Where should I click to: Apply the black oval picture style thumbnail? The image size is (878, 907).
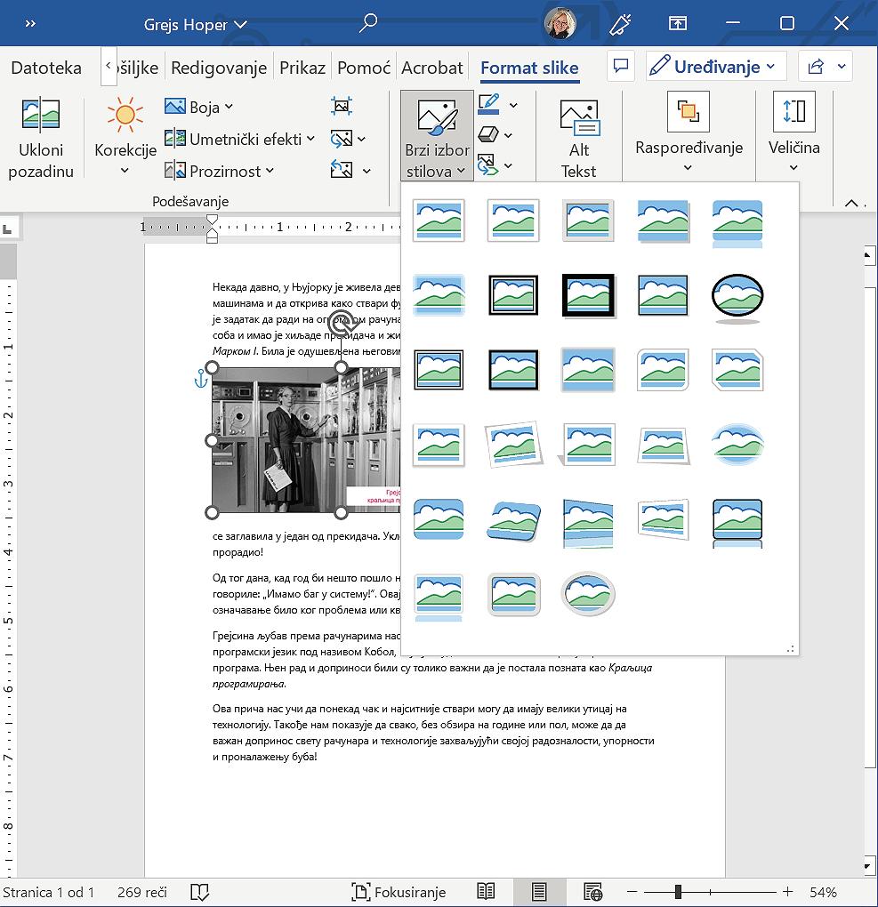click(x=737, y=295)
